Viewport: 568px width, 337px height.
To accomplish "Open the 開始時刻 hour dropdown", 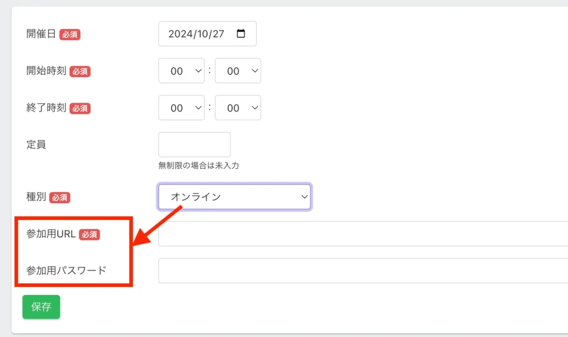I will pos(181,71).
